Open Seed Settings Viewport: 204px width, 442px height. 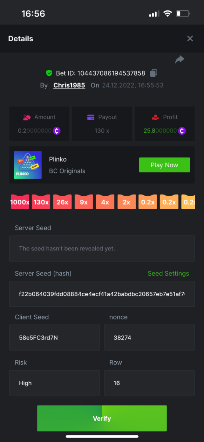[168, 273]
